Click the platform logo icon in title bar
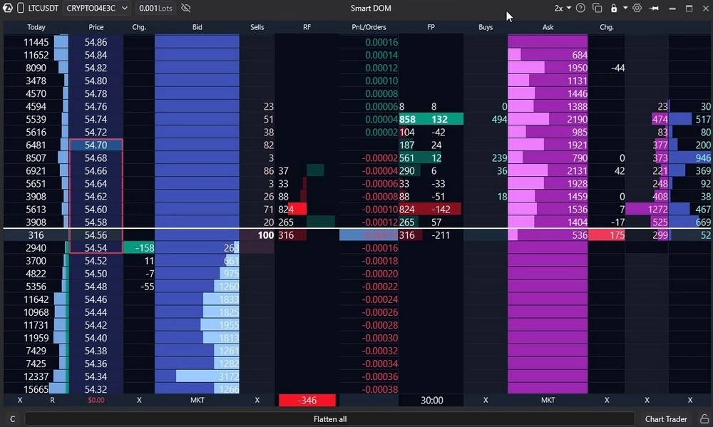Image resolution: width=713 pixels, height=427 pixels. pos(8,8)
